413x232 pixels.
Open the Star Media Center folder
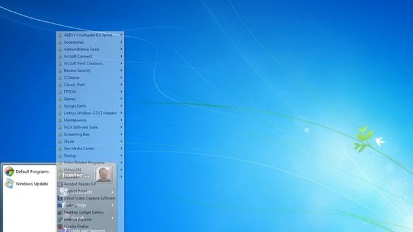tap(90, 149)
